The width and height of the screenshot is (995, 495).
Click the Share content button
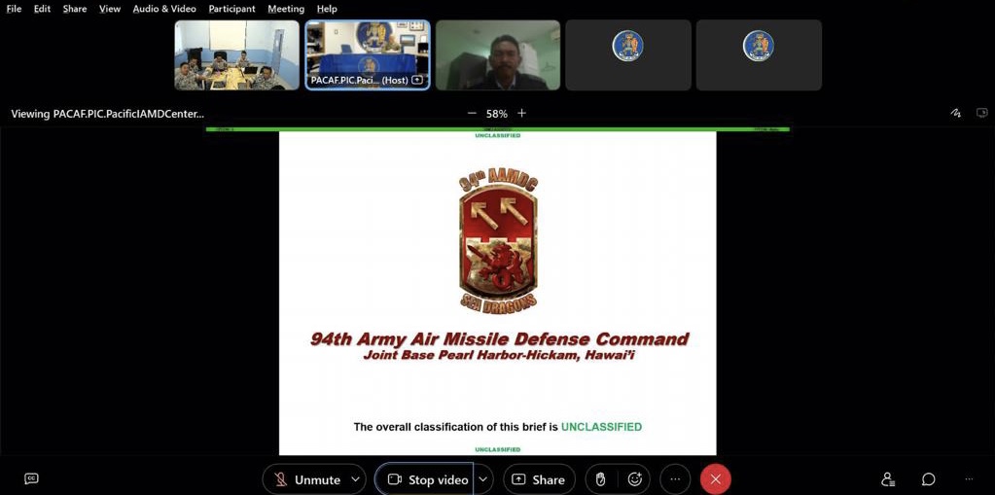pyautogui.click(x=539, y=479)
